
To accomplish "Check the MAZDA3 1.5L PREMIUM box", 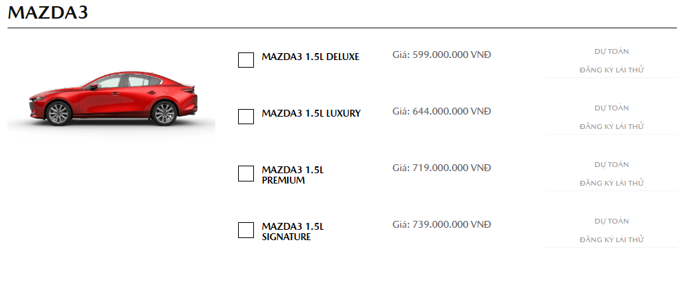I will [246, 173].
